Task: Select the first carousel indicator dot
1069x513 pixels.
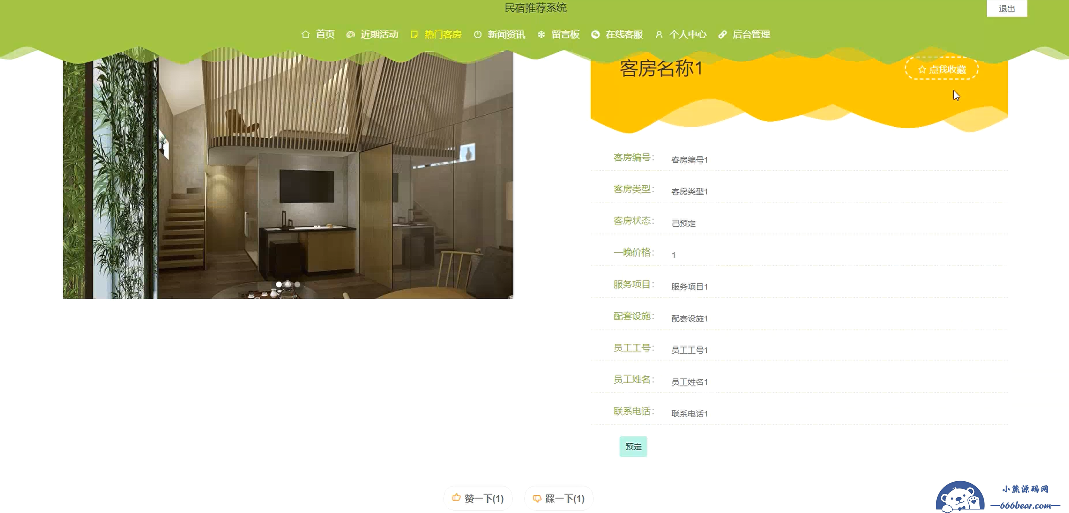Action: (279, 284)
